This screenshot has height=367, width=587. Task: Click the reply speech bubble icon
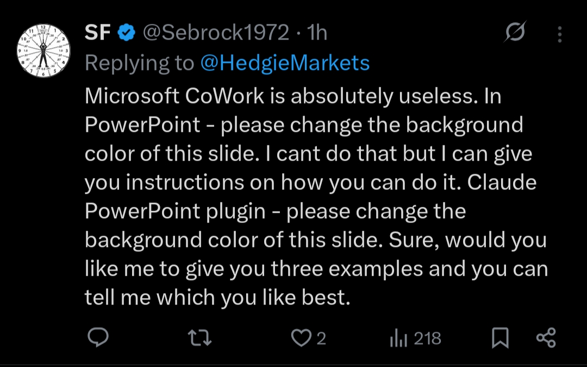[98, 338]
